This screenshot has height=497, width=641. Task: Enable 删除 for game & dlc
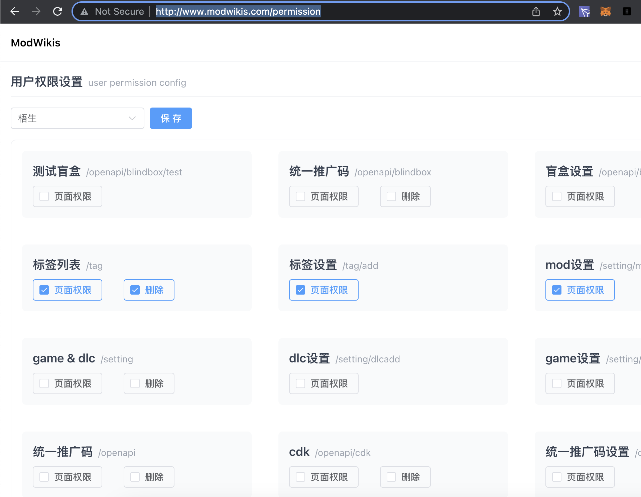[x=135, y=383]
